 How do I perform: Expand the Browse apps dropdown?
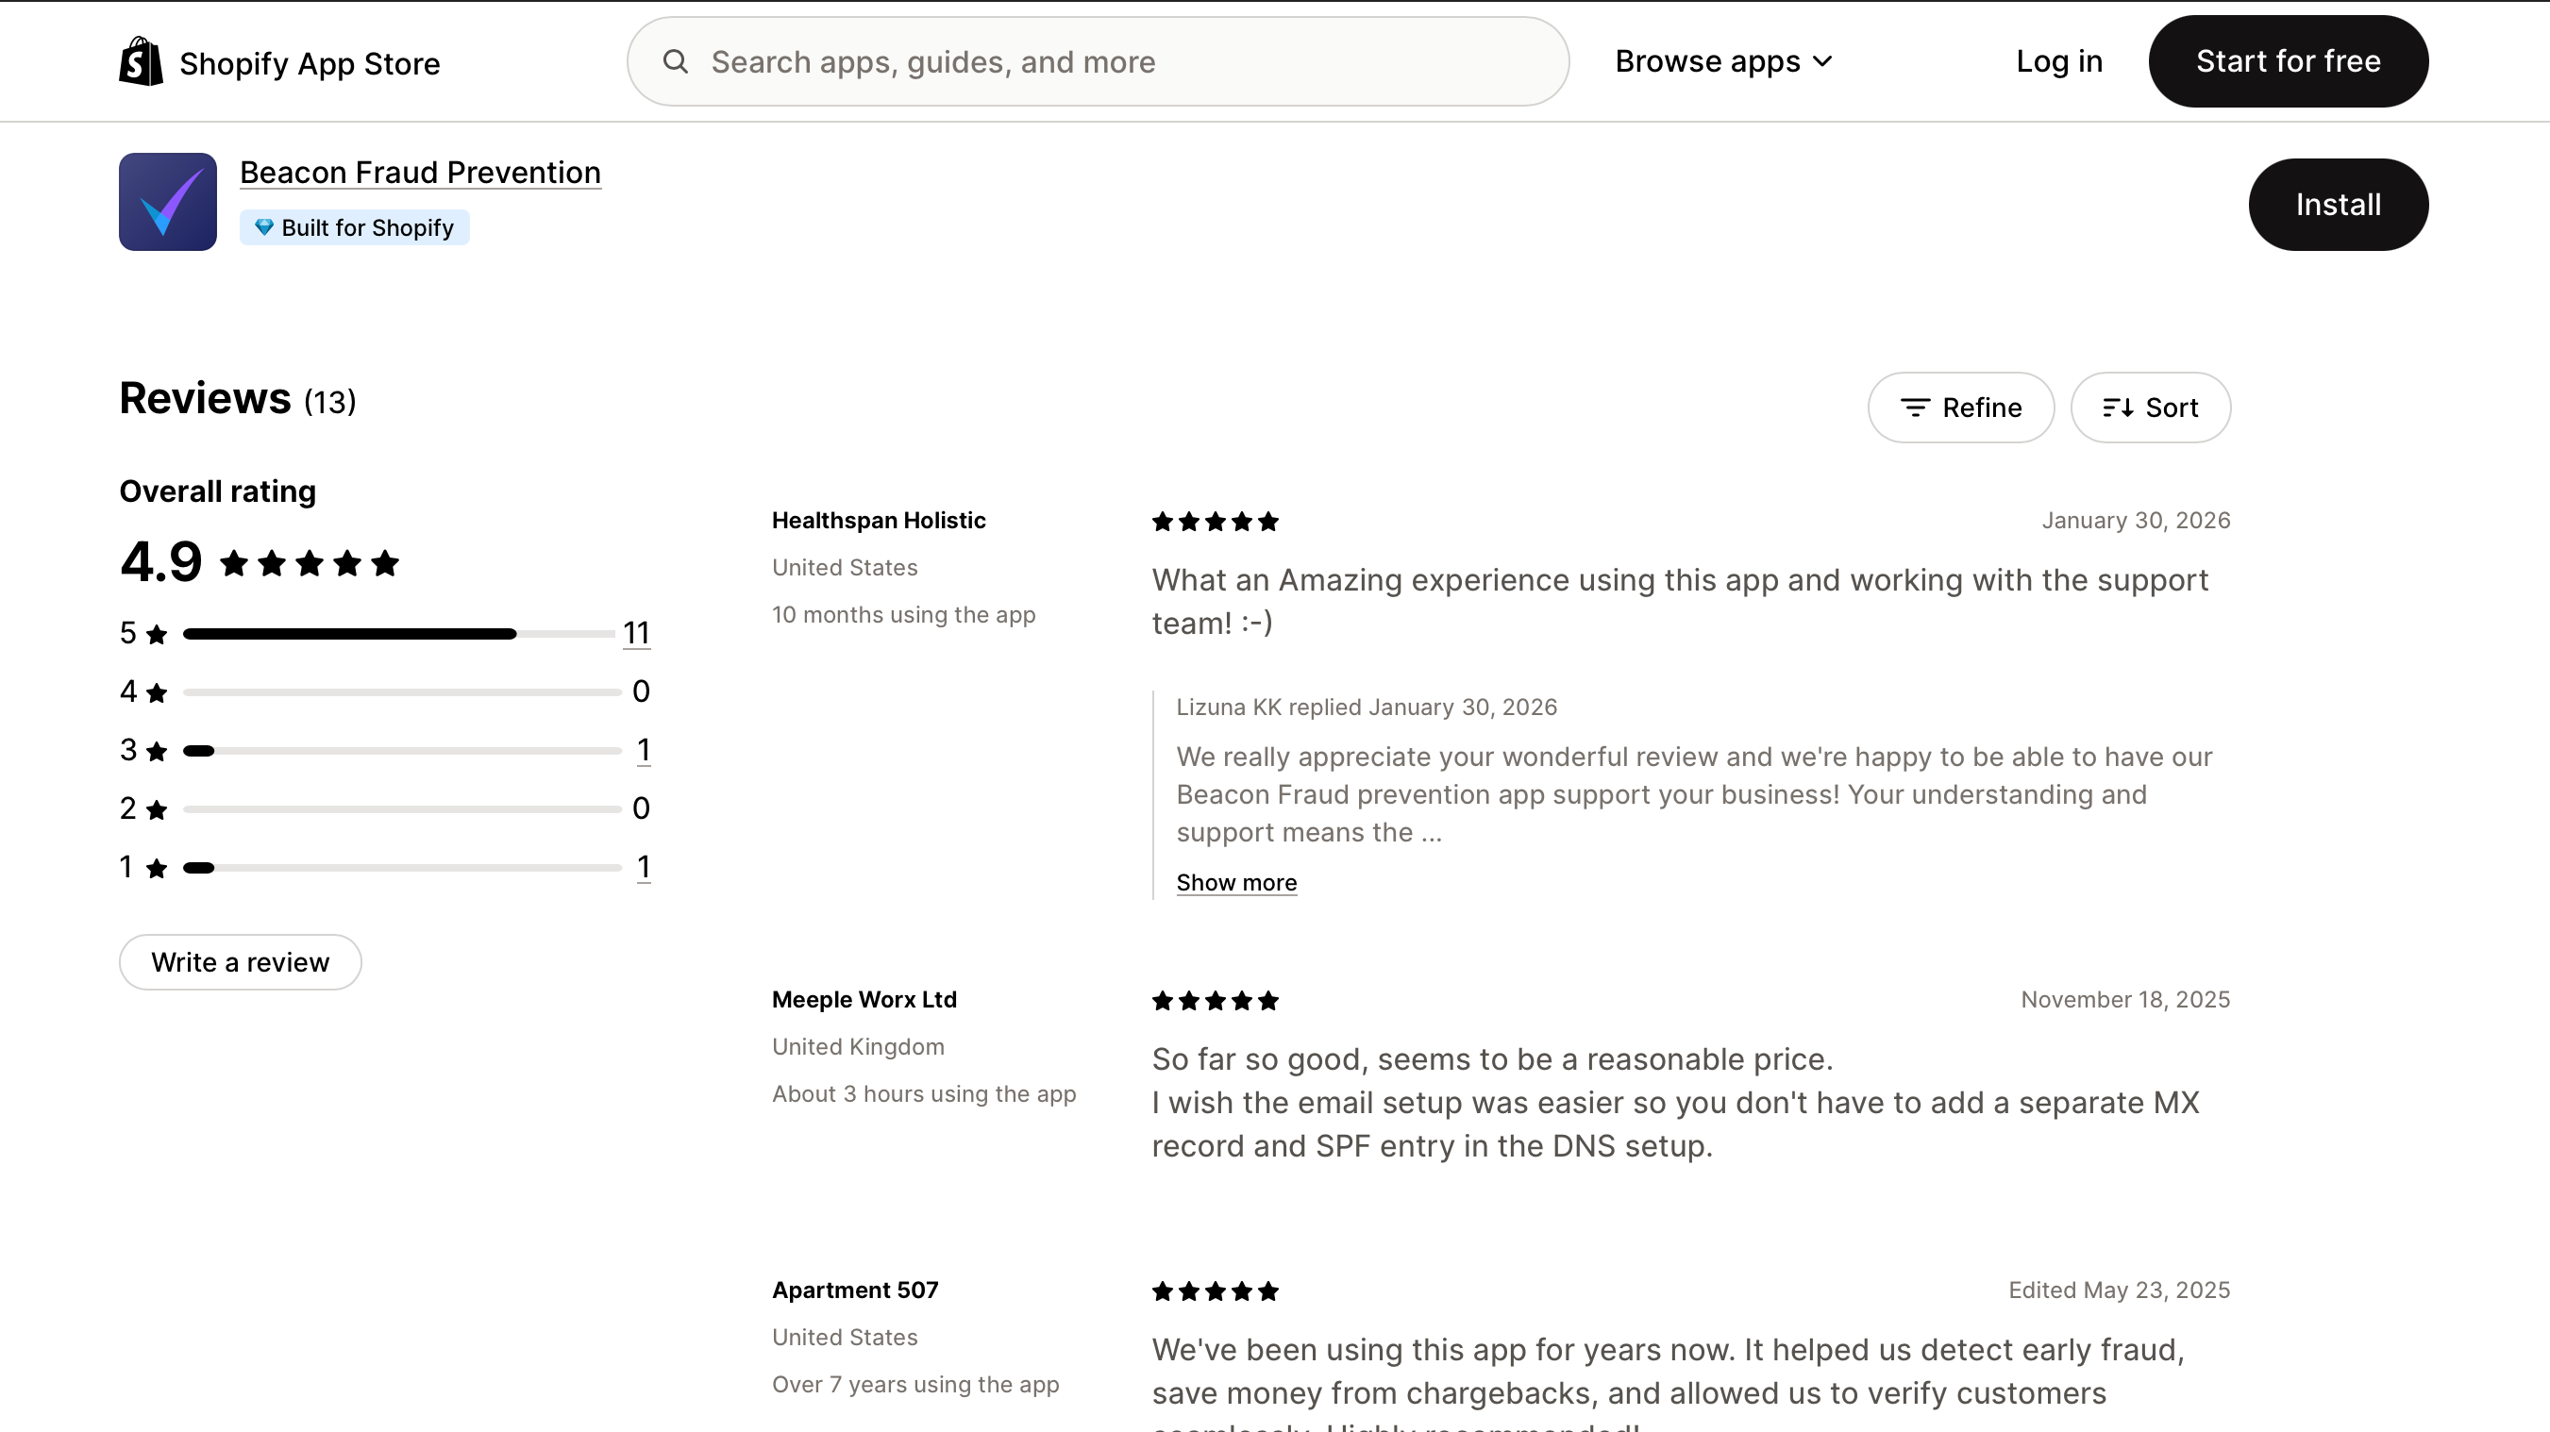click(x=1723, y=61)
